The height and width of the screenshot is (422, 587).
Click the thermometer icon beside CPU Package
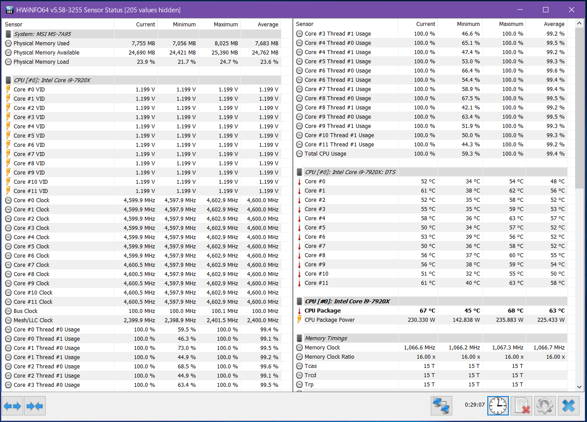click(x=299, y=310)
